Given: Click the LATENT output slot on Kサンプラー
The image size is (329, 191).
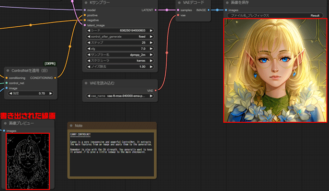Looking at the screenshot, I should (x=156, y=10).
